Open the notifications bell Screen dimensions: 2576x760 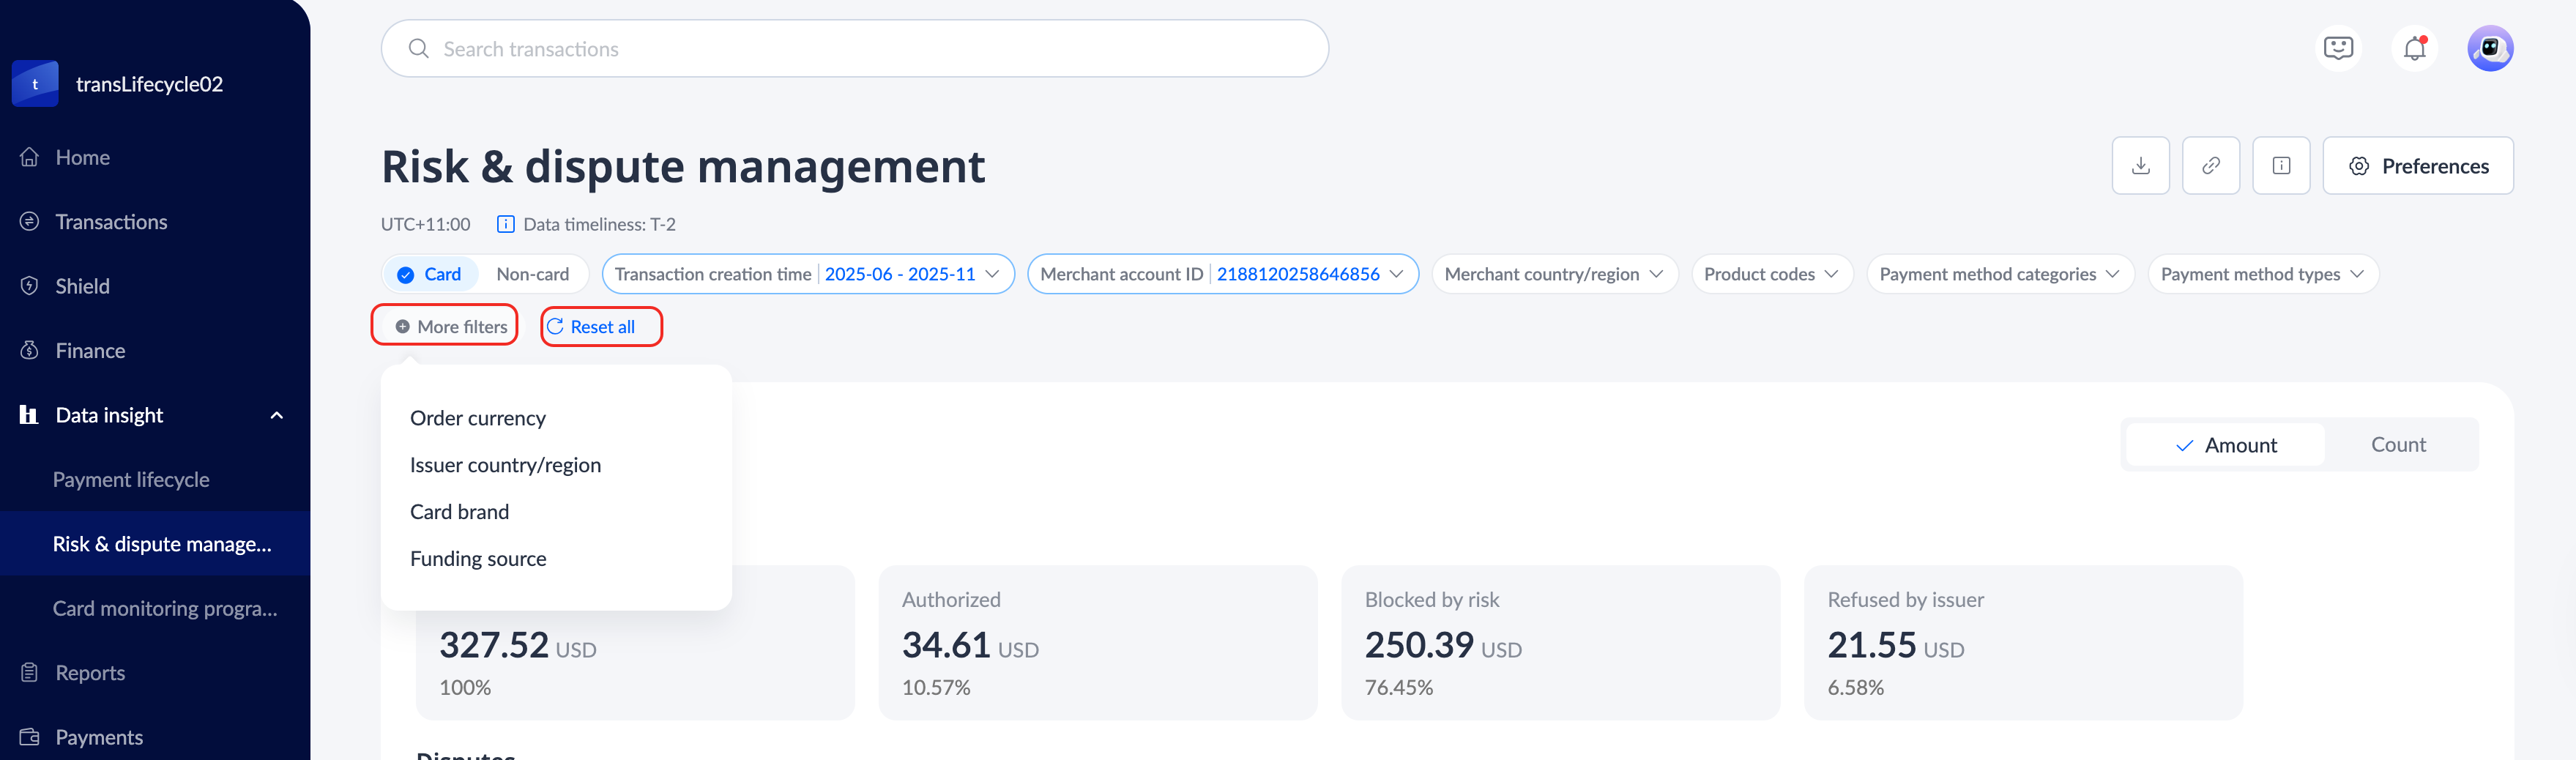tap(2414, 48)
